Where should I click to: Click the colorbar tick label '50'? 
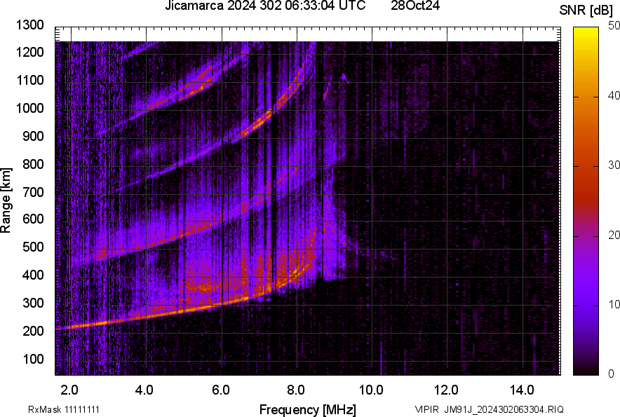click(x=614, y=26)
